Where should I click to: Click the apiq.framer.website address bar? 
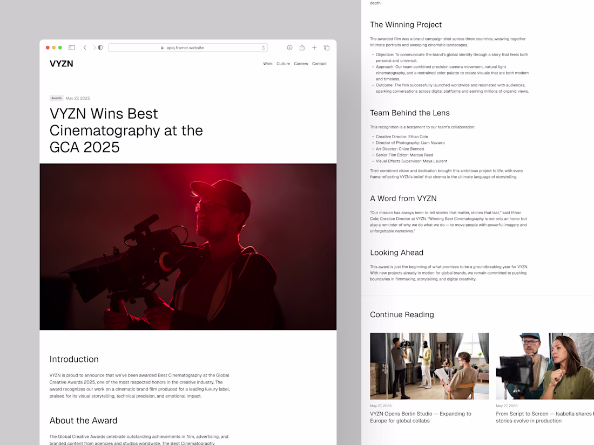[x=188, y=47]
